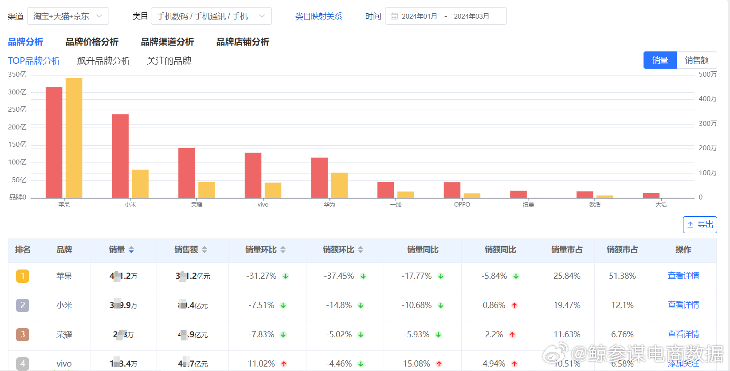
Task: Sort table by 销量环比 column arrows
Action: [x=283, y=250]
